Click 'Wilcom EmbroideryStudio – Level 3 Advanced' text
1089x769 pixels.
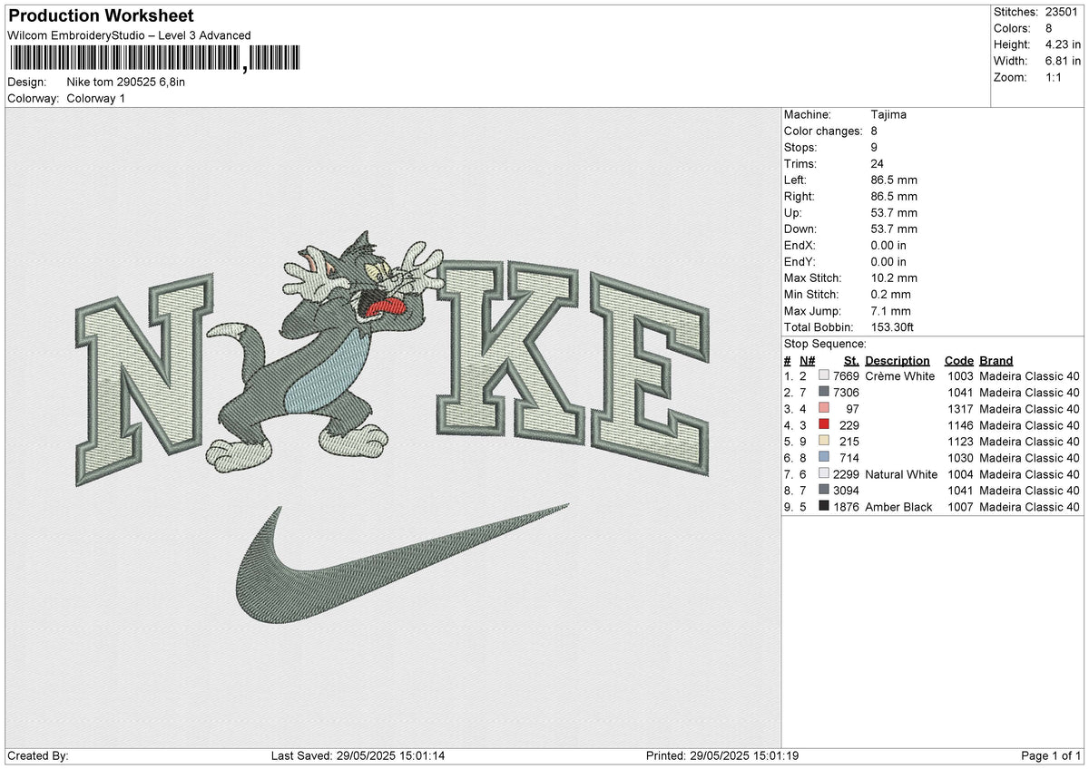click(x=129, y=35)
